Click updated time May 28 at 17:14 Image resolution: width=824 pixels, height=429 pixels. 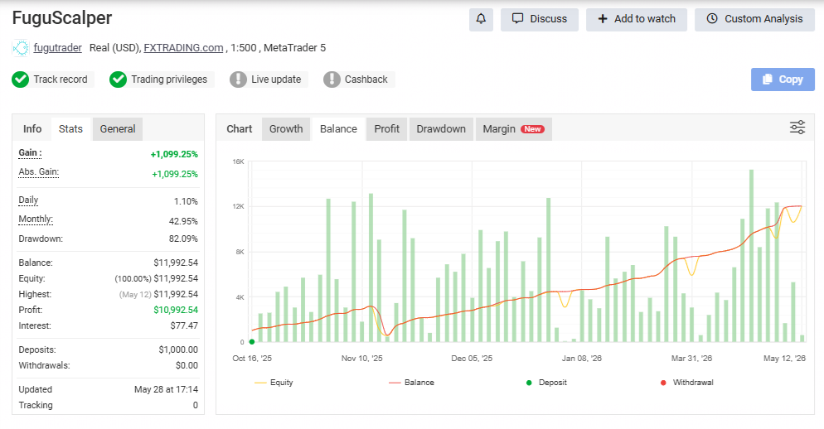pos(166,389)
